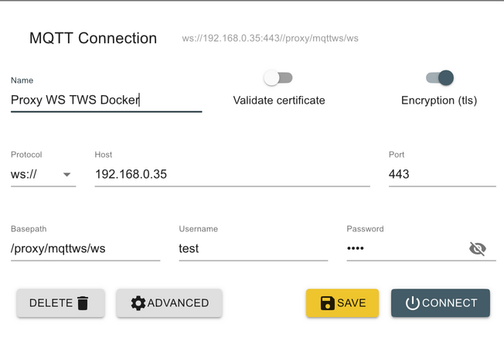Click the Basepath field /proxy/mqttws/ws

tap(86, 248)
